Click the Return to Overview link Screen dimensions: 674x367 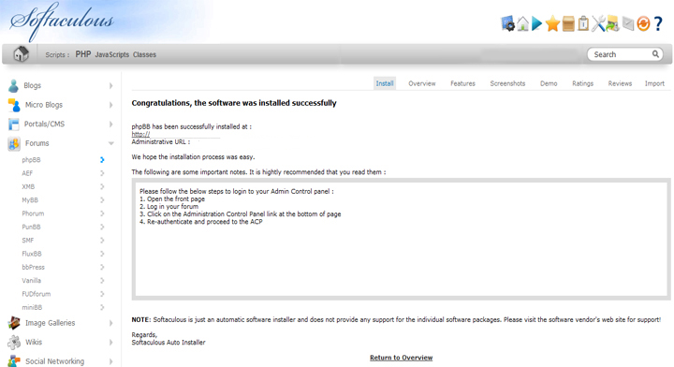tap(401, 358)
